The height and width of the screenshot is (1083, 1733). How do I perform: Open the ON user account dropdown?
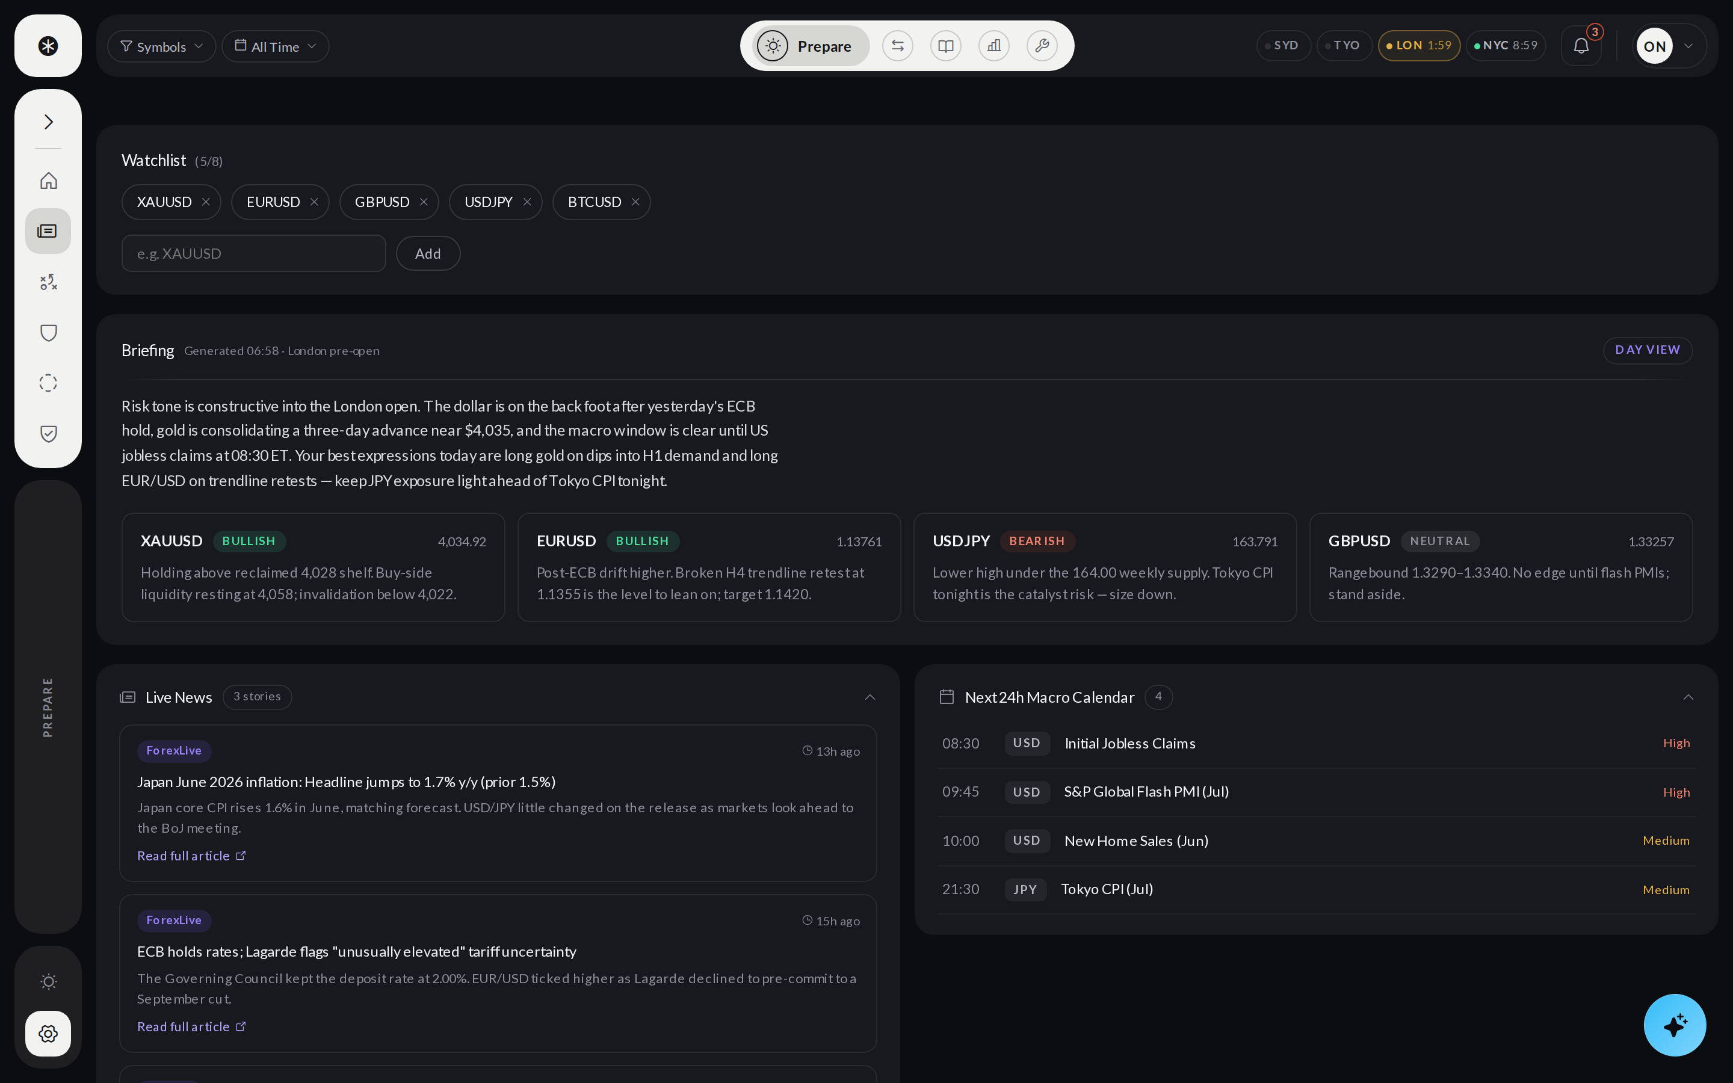tap(1669, 46)
